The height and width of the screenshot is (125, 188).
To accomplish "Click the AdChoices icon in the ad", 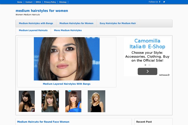I will click(x=169, y=75).
